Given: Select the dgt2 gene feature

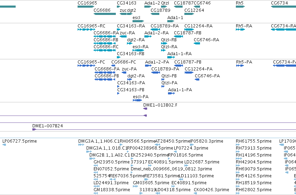Looking at the screenshot, I should pos(130,14).
